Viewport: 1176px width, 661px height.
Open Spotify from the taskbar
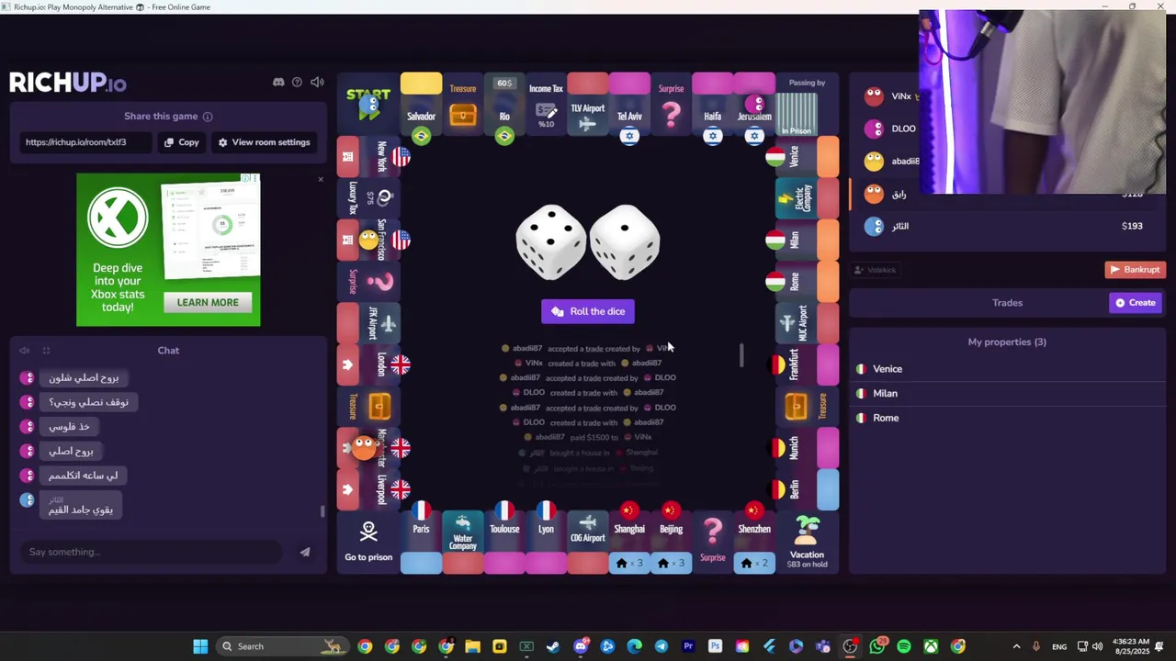pos(904,646)
